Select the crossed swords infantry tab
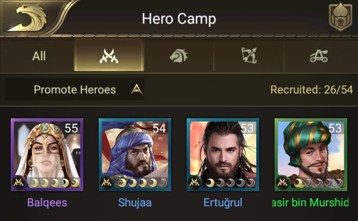 pyautogui.click(x=109, y=55)
